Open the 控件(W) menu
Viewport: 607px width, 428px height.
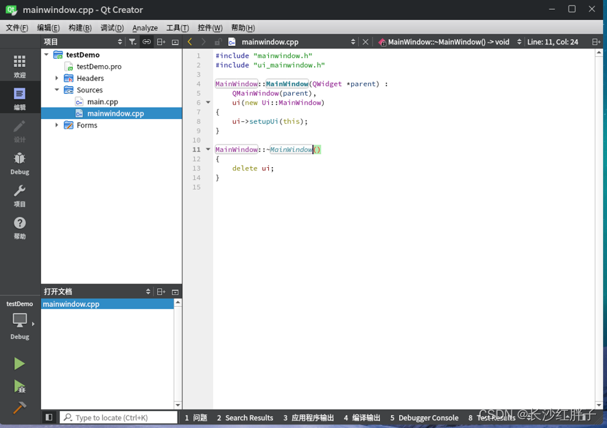pyautogui.click(x=210, y=28)
